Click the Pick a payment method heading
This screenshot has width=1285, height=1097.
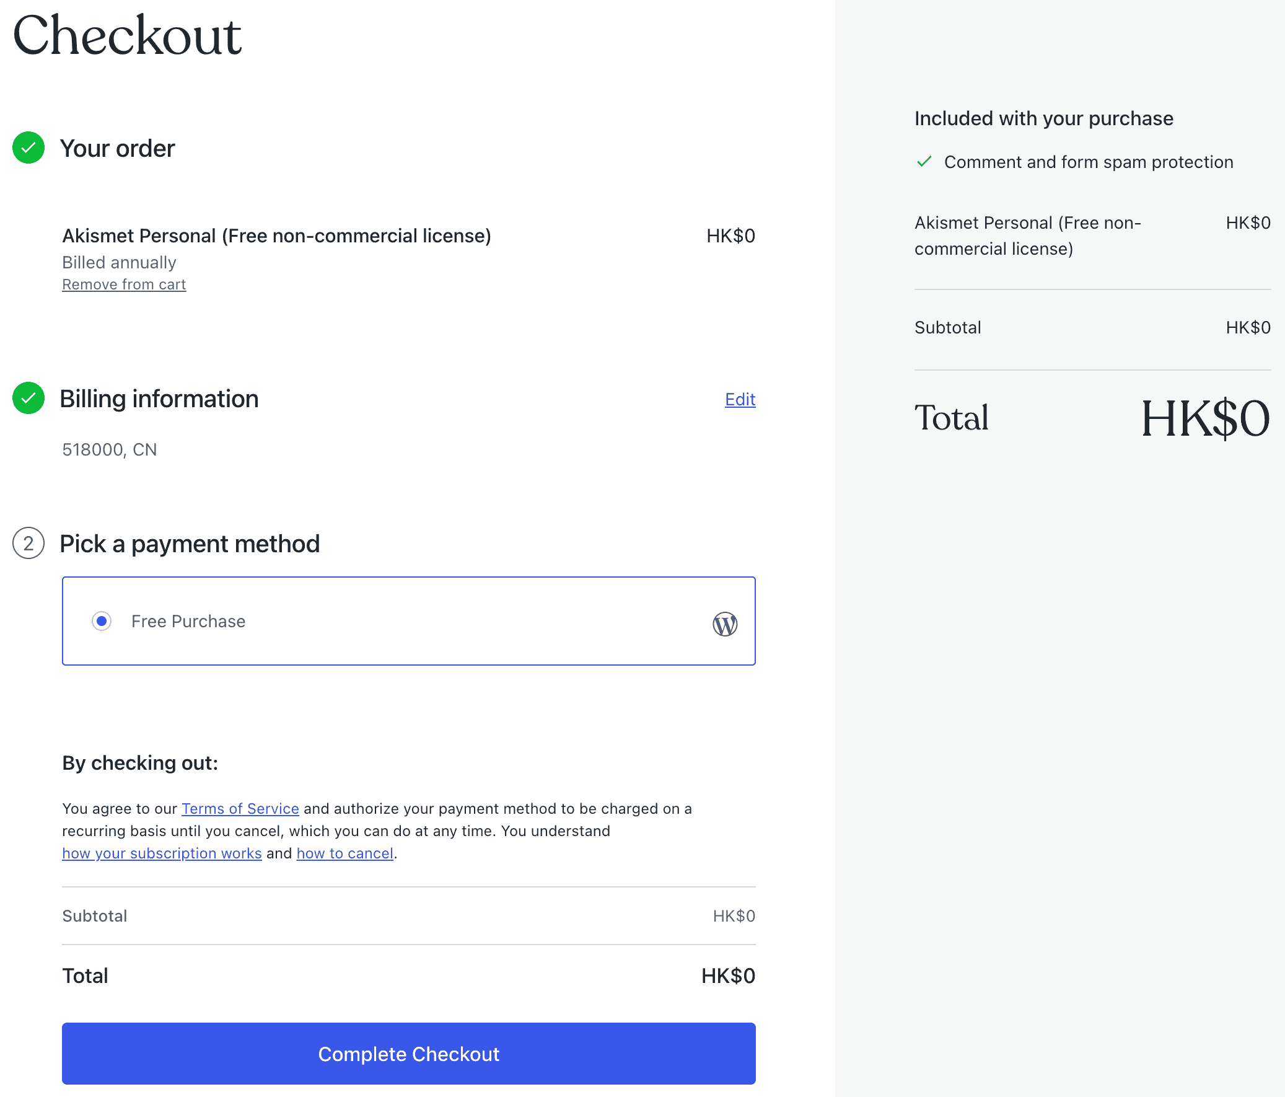click(x=190, y=544)
